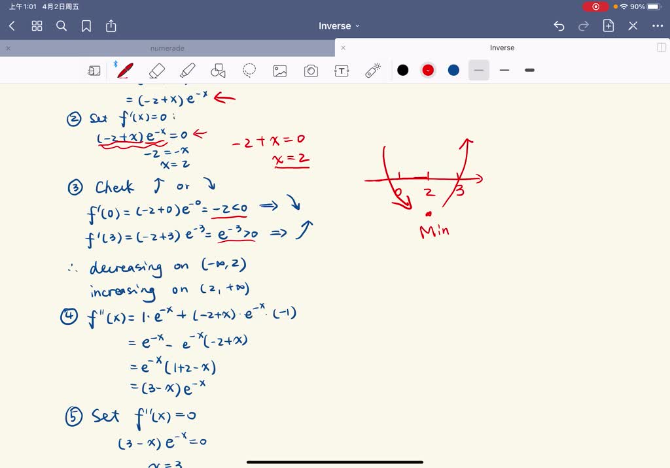Open the insert image tool
The height and width of the screenshot is (468, 670).
(x=280, y=70)
